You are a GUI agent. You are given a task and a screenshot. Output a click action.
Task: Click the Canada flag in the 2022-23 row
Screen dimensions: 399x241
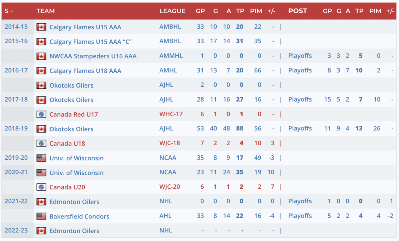tap(41, 231)
